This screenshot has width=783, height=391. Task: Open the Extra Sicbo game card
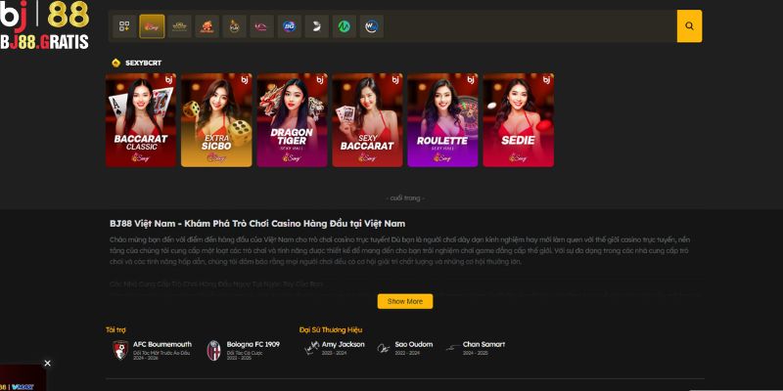pyautogui.click(x=216, y=120)
